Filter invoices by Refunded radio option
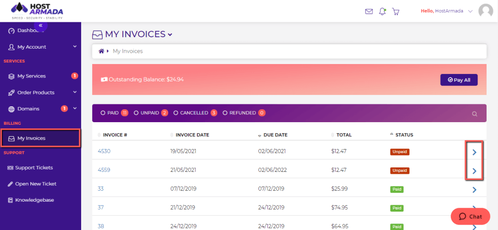 tap(225, 113)
